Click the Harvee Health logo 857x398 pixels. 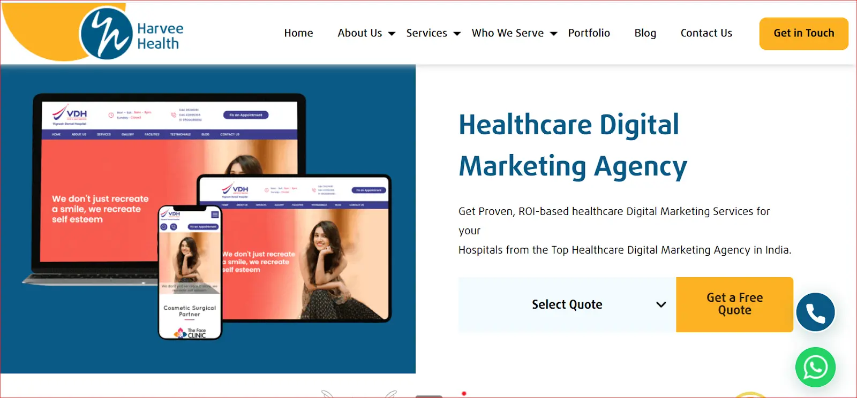132,34
